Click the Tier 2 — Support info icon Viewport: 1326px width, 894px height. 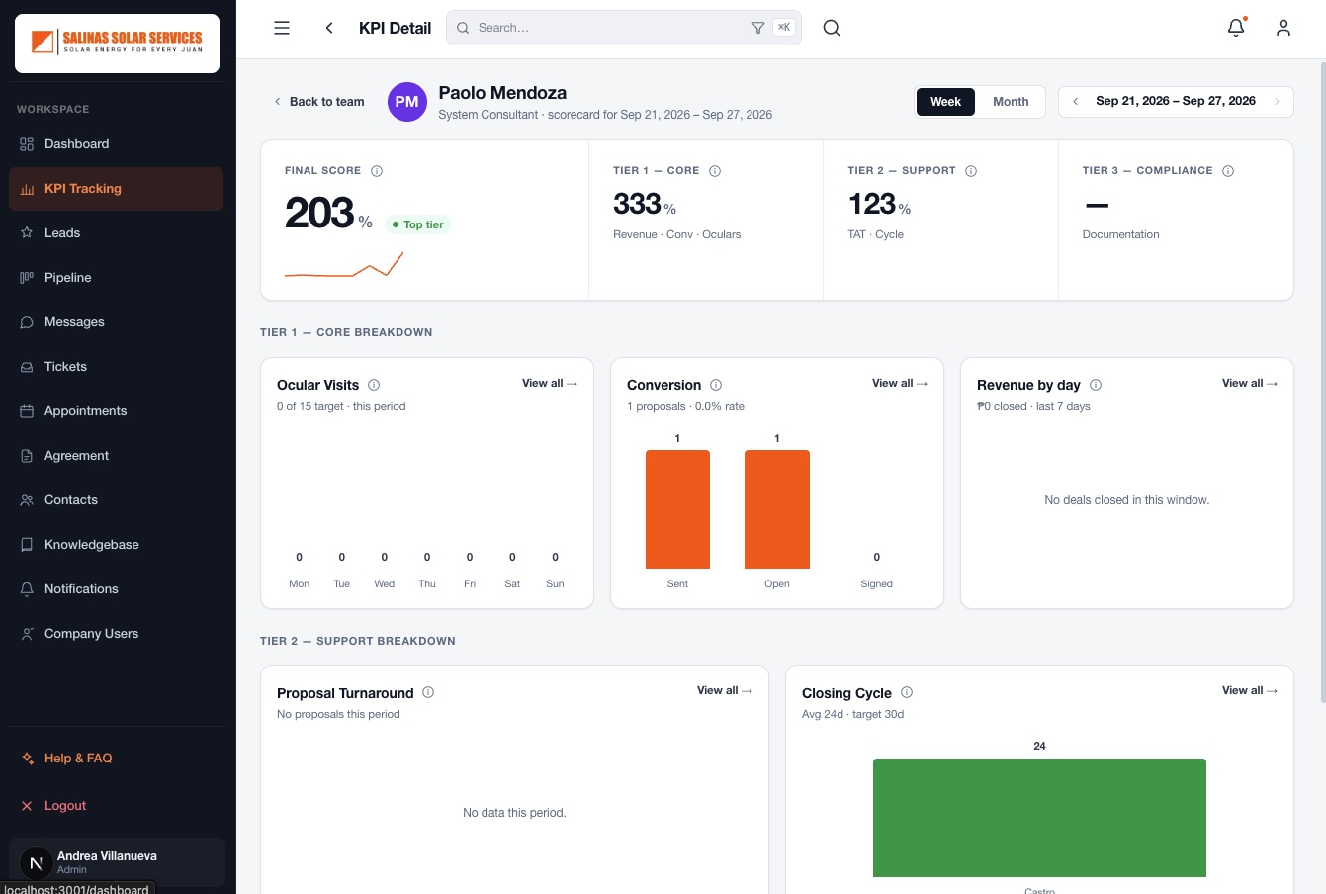(x=971, y=171)
